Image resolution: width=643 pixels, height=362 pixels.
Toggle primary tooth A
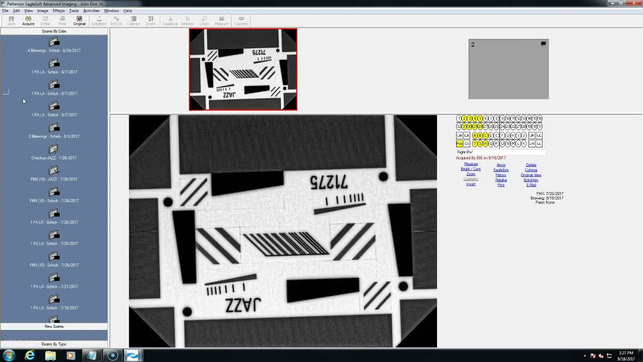[x=475, y=135]
